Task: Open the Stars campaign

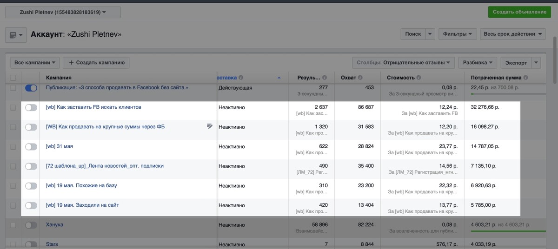Action: click(x=52, y=244)
